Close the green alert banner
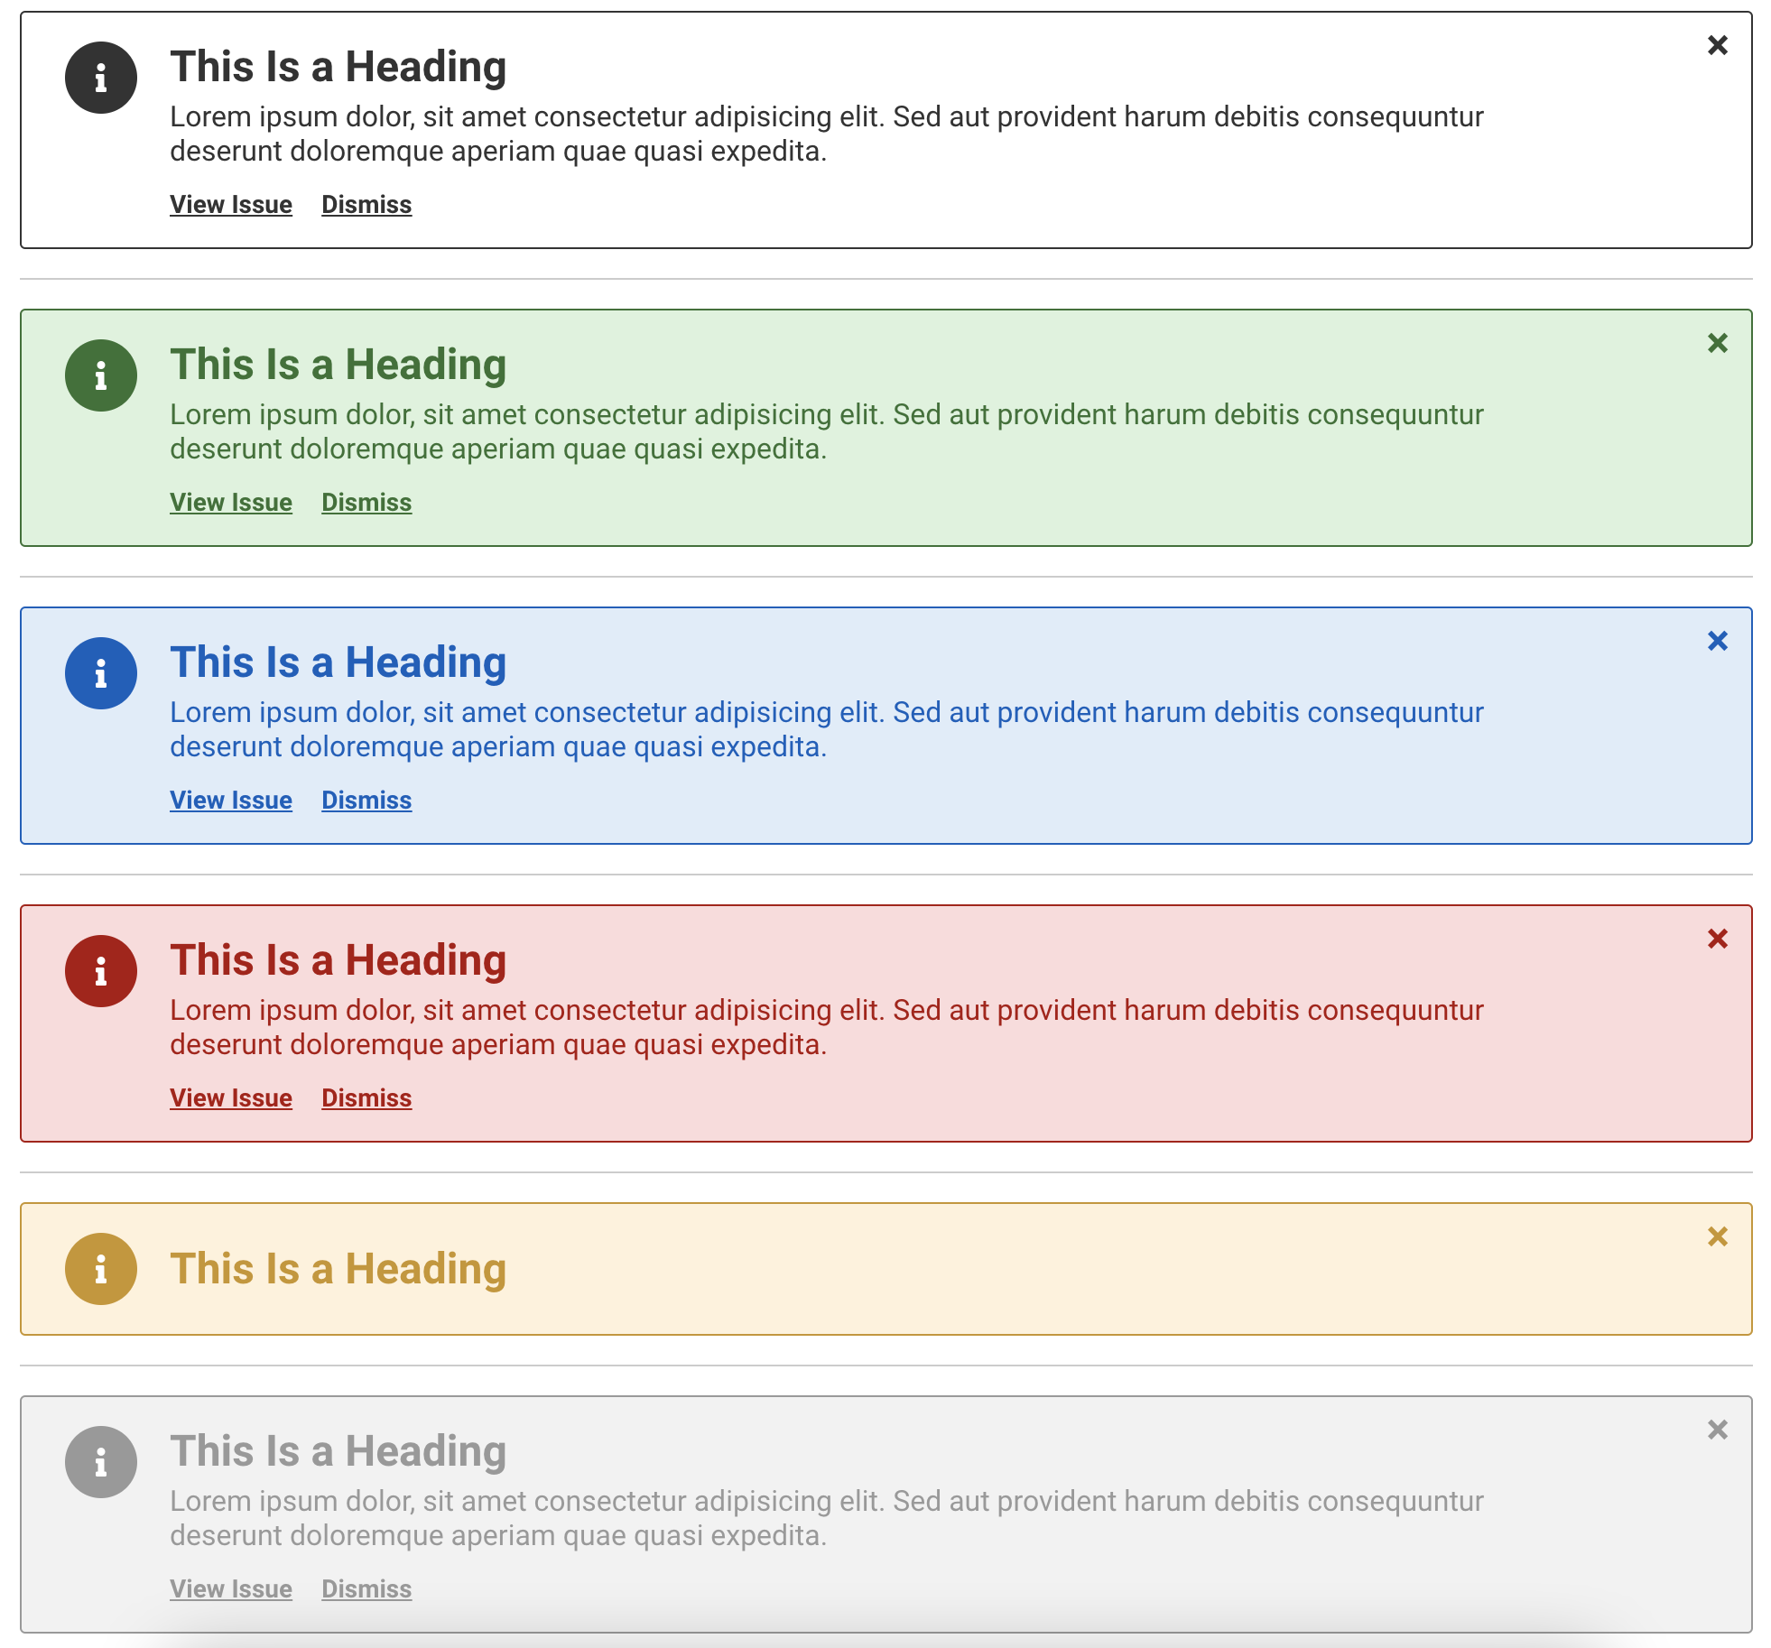Viewport: 1771px width, 1648px height. point(1717,343)
